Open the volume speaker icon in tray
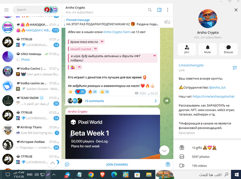This screenshot has height=179, width=241. click(37, 175)
